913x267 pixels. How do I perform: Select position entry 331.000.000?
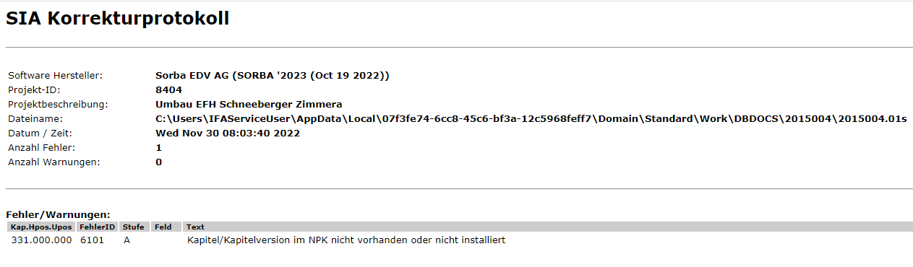click(x=42, y=240)
